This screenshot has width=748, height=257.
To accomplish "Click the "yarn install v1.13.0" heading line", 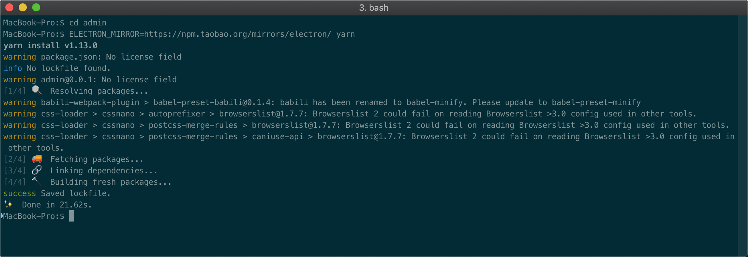I will point(50,46).
